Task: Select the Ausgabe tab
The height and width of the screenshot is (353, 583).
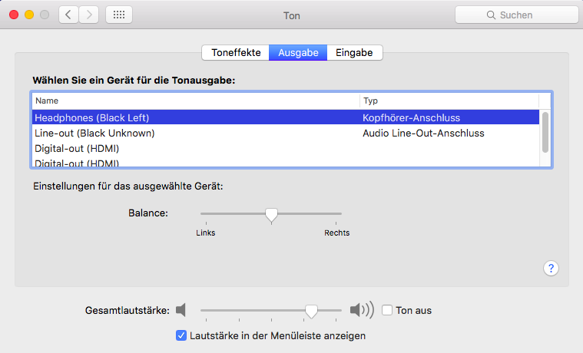Action: click(297, 52)
